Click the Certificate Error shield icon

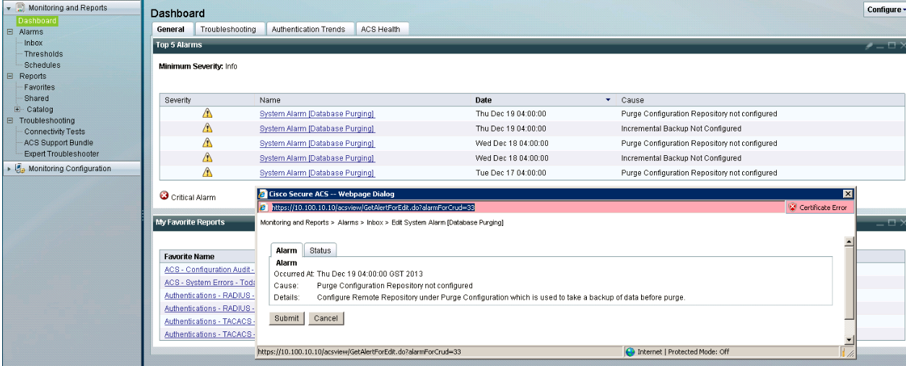pyautogui.click(x=793, y=207)
